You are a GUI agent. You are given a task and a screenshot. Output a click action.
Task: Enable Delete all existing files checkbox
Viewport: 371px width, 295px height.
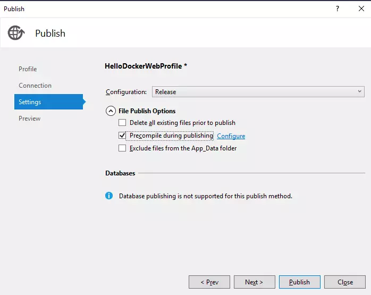coord(122,123)
